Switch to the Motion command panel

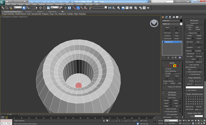click(174, 17)
